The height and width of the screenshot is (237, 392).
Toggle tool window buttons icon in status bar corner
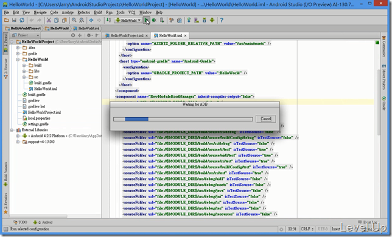click(5, 229)
